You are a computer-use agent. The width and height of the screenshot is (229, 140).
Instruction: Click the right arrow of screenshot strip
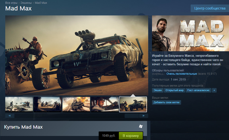pos(144,116)
